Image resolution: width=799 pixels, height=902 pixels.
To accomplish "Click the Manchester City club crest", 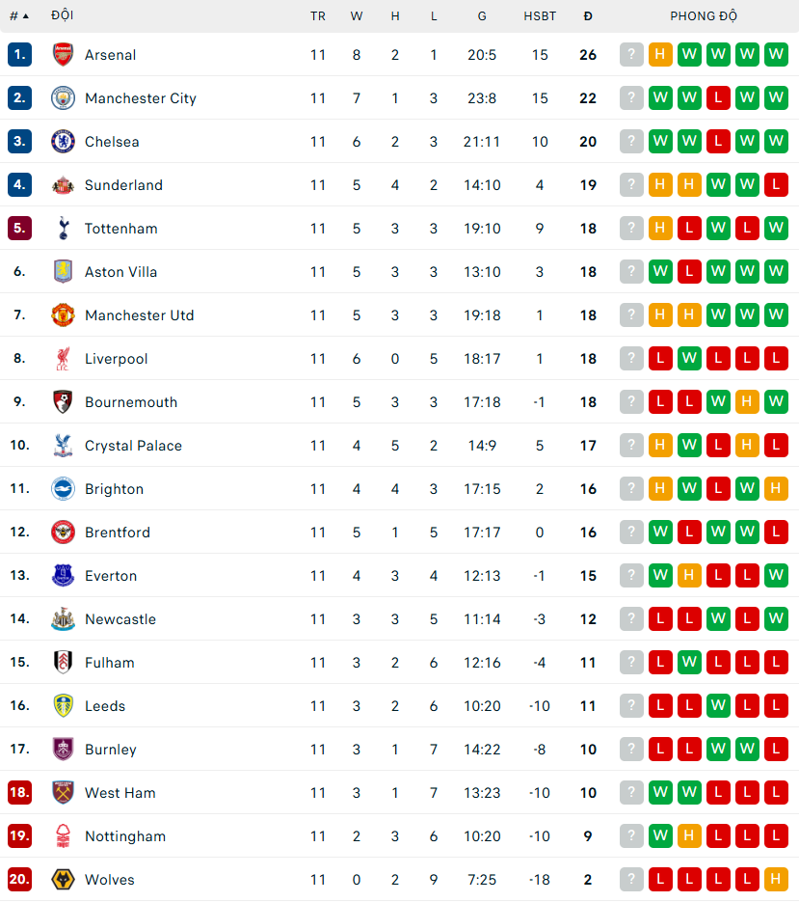I will [x=63, y=98].
